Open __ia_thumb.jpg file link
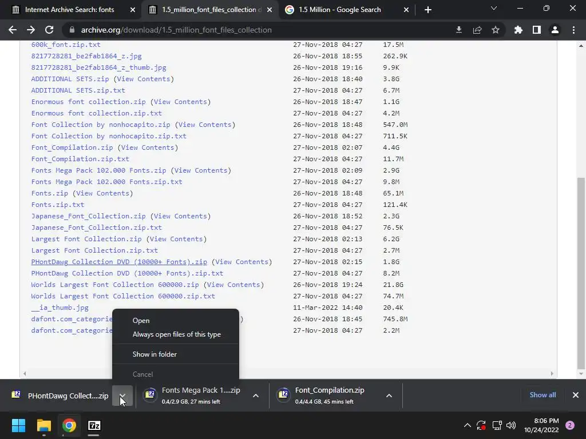Screen dimensions: 586x439 click(x=60, y=308)
